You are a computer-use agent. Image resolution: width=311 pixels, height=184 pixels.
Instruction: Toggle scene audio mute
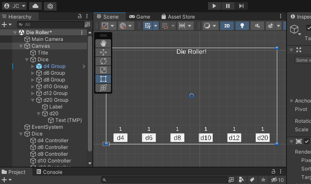tap(257, 26)
